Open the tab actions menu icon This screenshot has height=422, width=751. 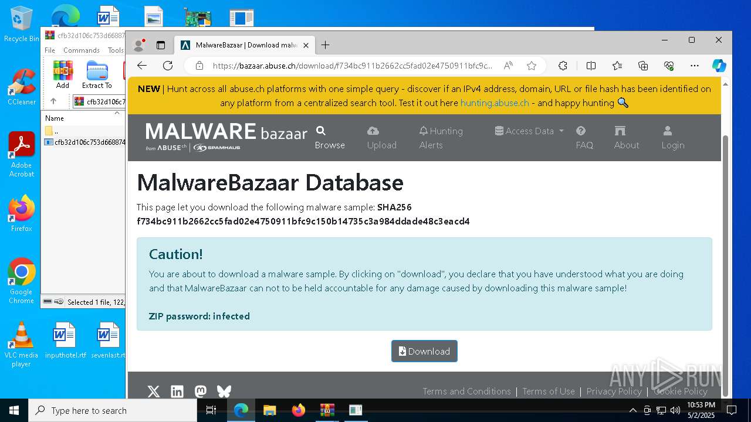tap(161, 45)
